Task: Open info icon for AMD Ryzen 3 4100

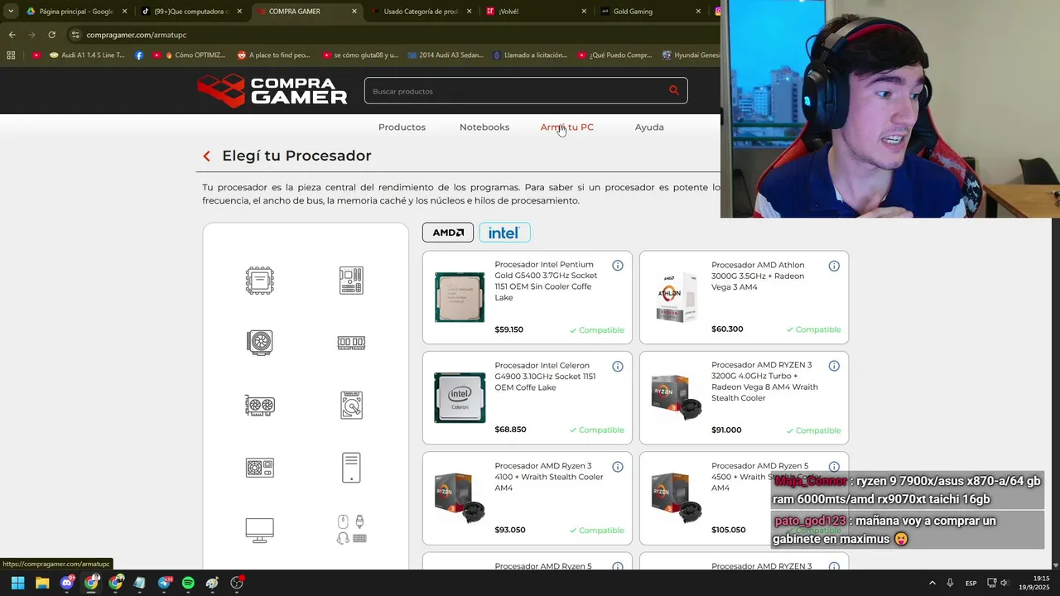Action: click(618, 467)
